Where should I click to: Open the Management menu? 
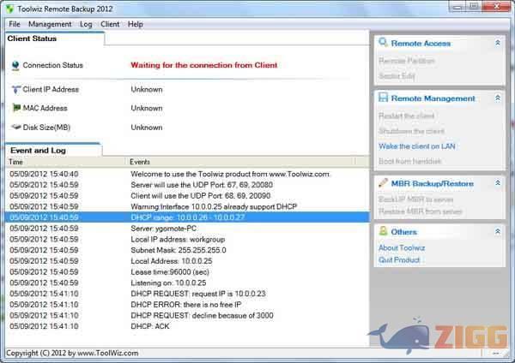pos(50,24)
